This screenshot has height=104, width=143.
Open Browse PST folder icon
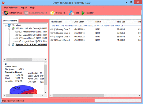pyautogui.click(x=52, y=13)
